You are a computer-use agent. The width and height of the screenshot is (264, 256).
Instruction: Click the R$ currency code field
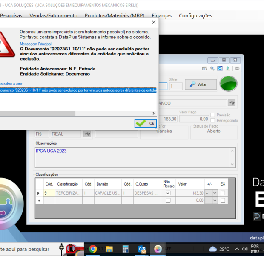pos(42,134)
